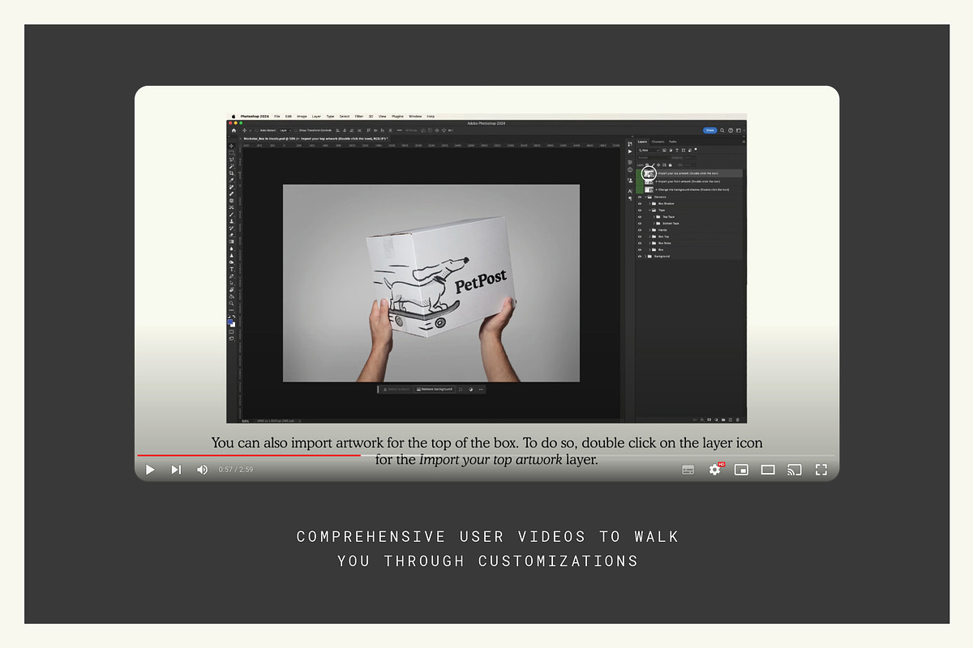Toggle Show Transform Controls checkbox
This screenshot has width=973, height=648.
point(296,130)
